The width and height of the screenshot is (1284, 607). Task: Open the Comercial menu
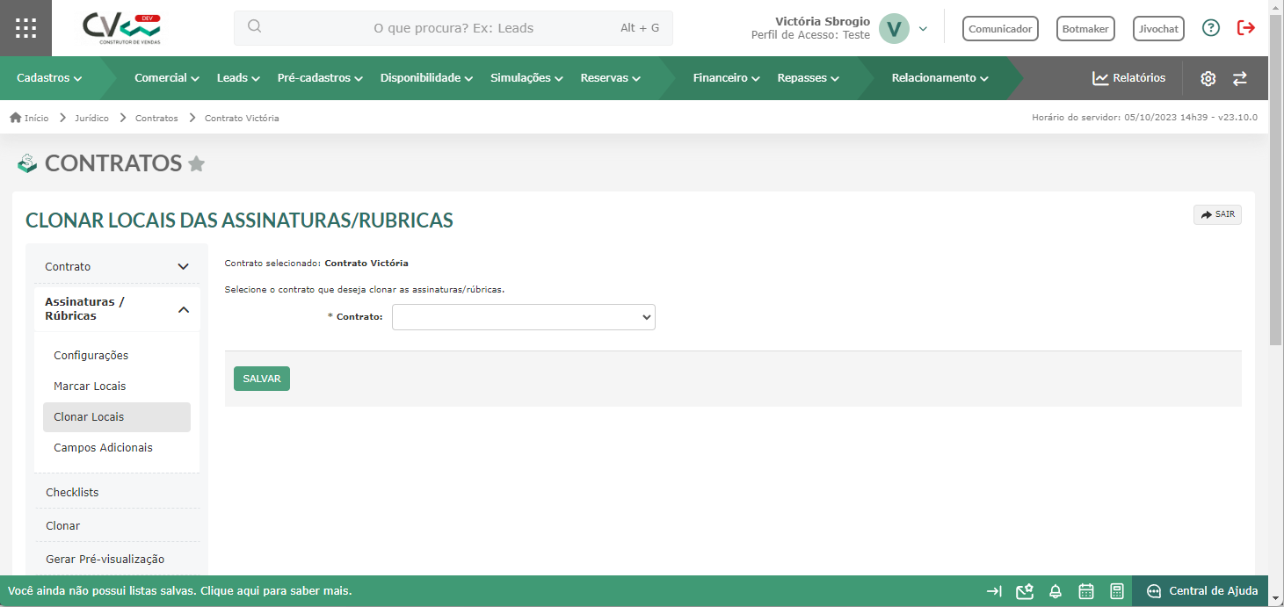(x=167, y=78)
